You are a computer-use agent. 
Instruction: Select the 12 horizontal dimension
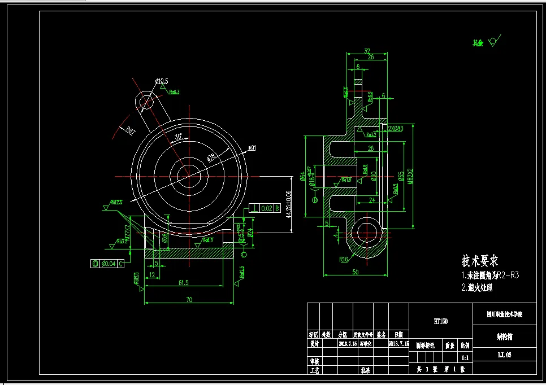point(152,275)
